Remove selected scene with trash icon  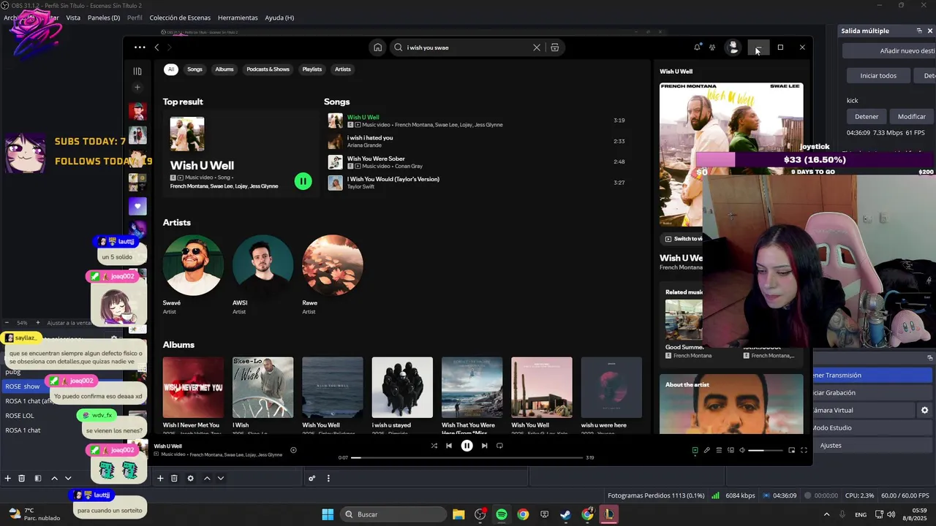(x=22, y=479)
